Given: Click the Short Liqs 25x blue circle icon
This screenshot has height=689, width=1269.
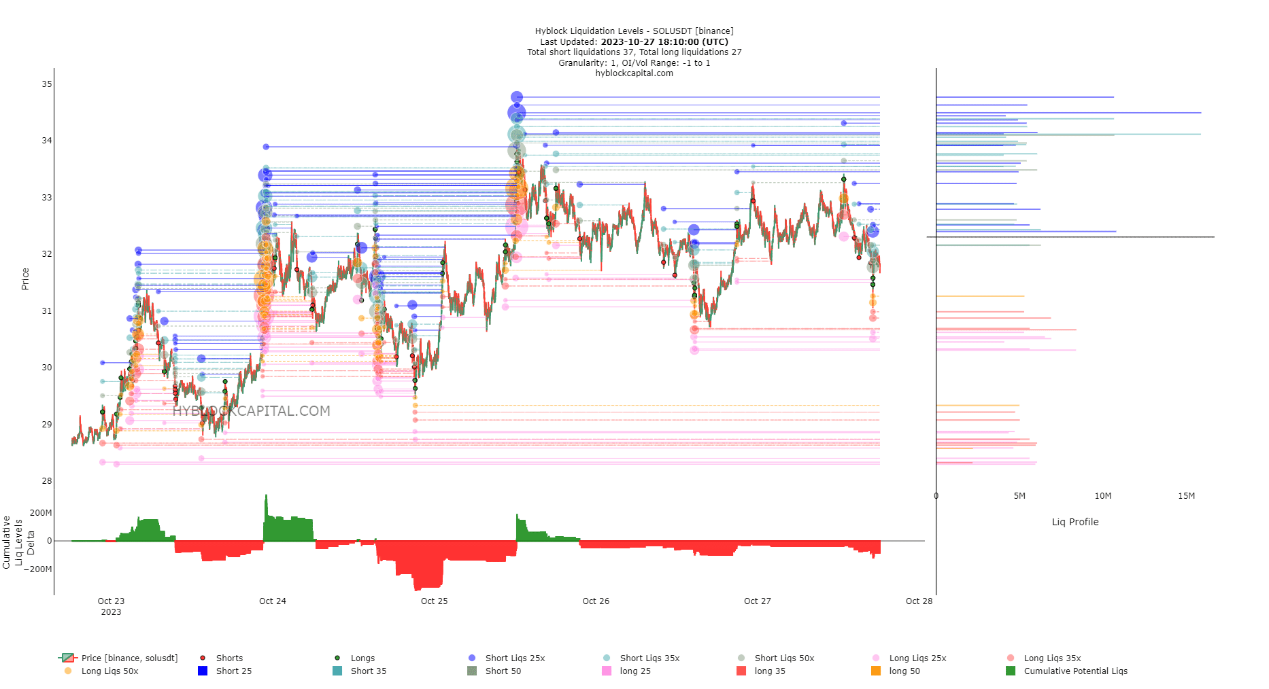Looking at the screenshot, I should [472, 658].
